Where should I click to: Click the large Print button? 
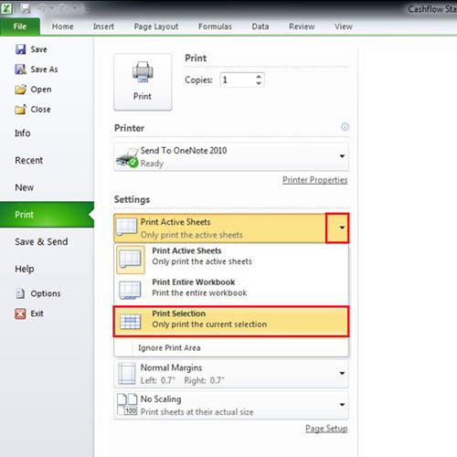(143, 82)
